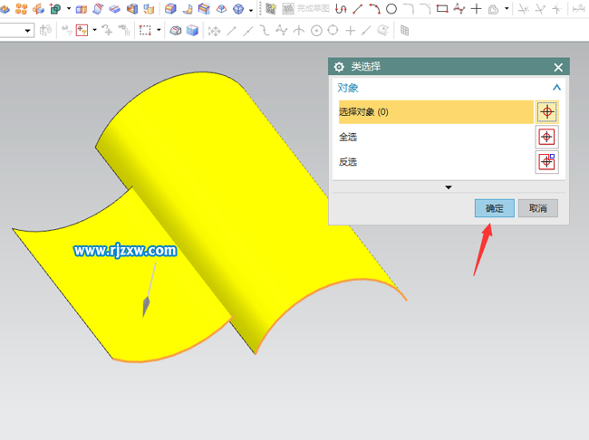
Task: Click the 确定 button in the dialog
Action: pyautogui.click(x=494, y=208)
